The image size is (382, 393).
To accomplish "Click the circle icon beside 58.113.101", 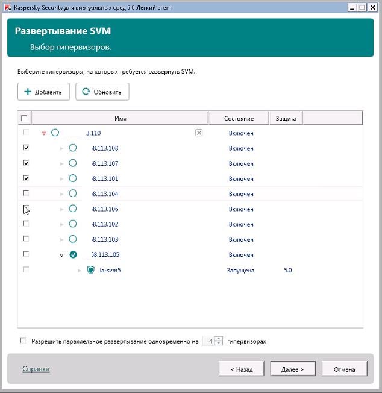I will [x=73, y=178].
